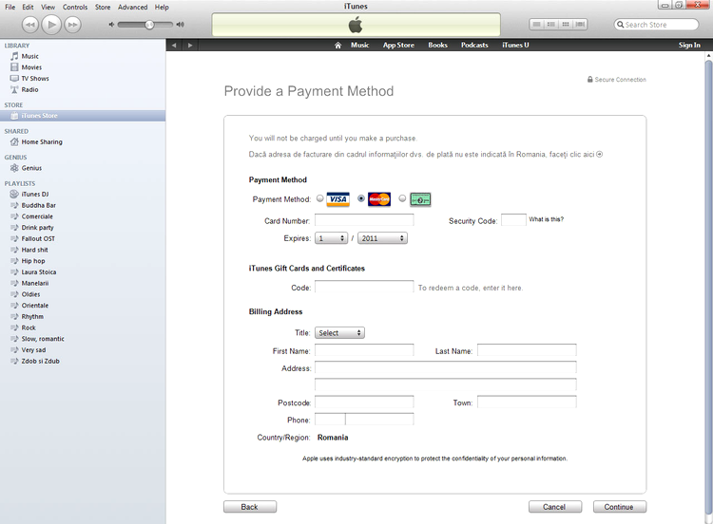Screen dimensions: 713x524
Task: Open the Store menu
Action: click(103, 7)
